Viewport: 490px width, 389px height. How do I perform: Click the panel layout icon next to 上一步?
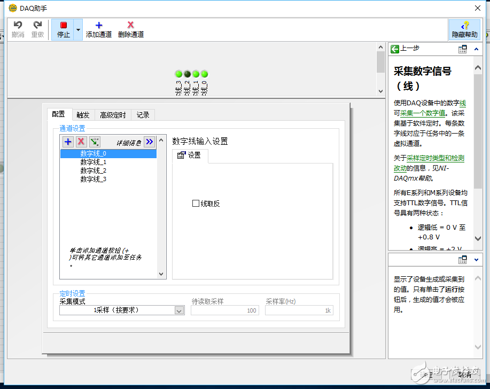pyautogui.click(x=463, y=49)
